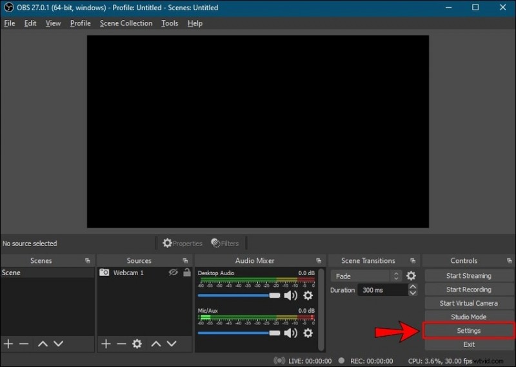Screen dimensions: 516x367
Task: Toggle lock on Webcam 1 source
Action: tap(187, 273)
